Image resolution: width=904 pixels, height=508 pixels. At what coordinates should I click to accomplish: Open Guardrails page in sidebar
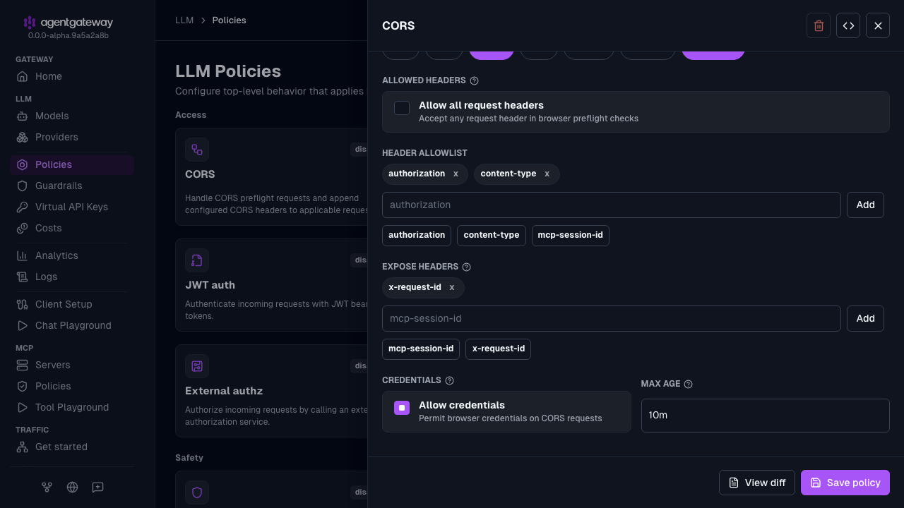(x=72, y=186)
